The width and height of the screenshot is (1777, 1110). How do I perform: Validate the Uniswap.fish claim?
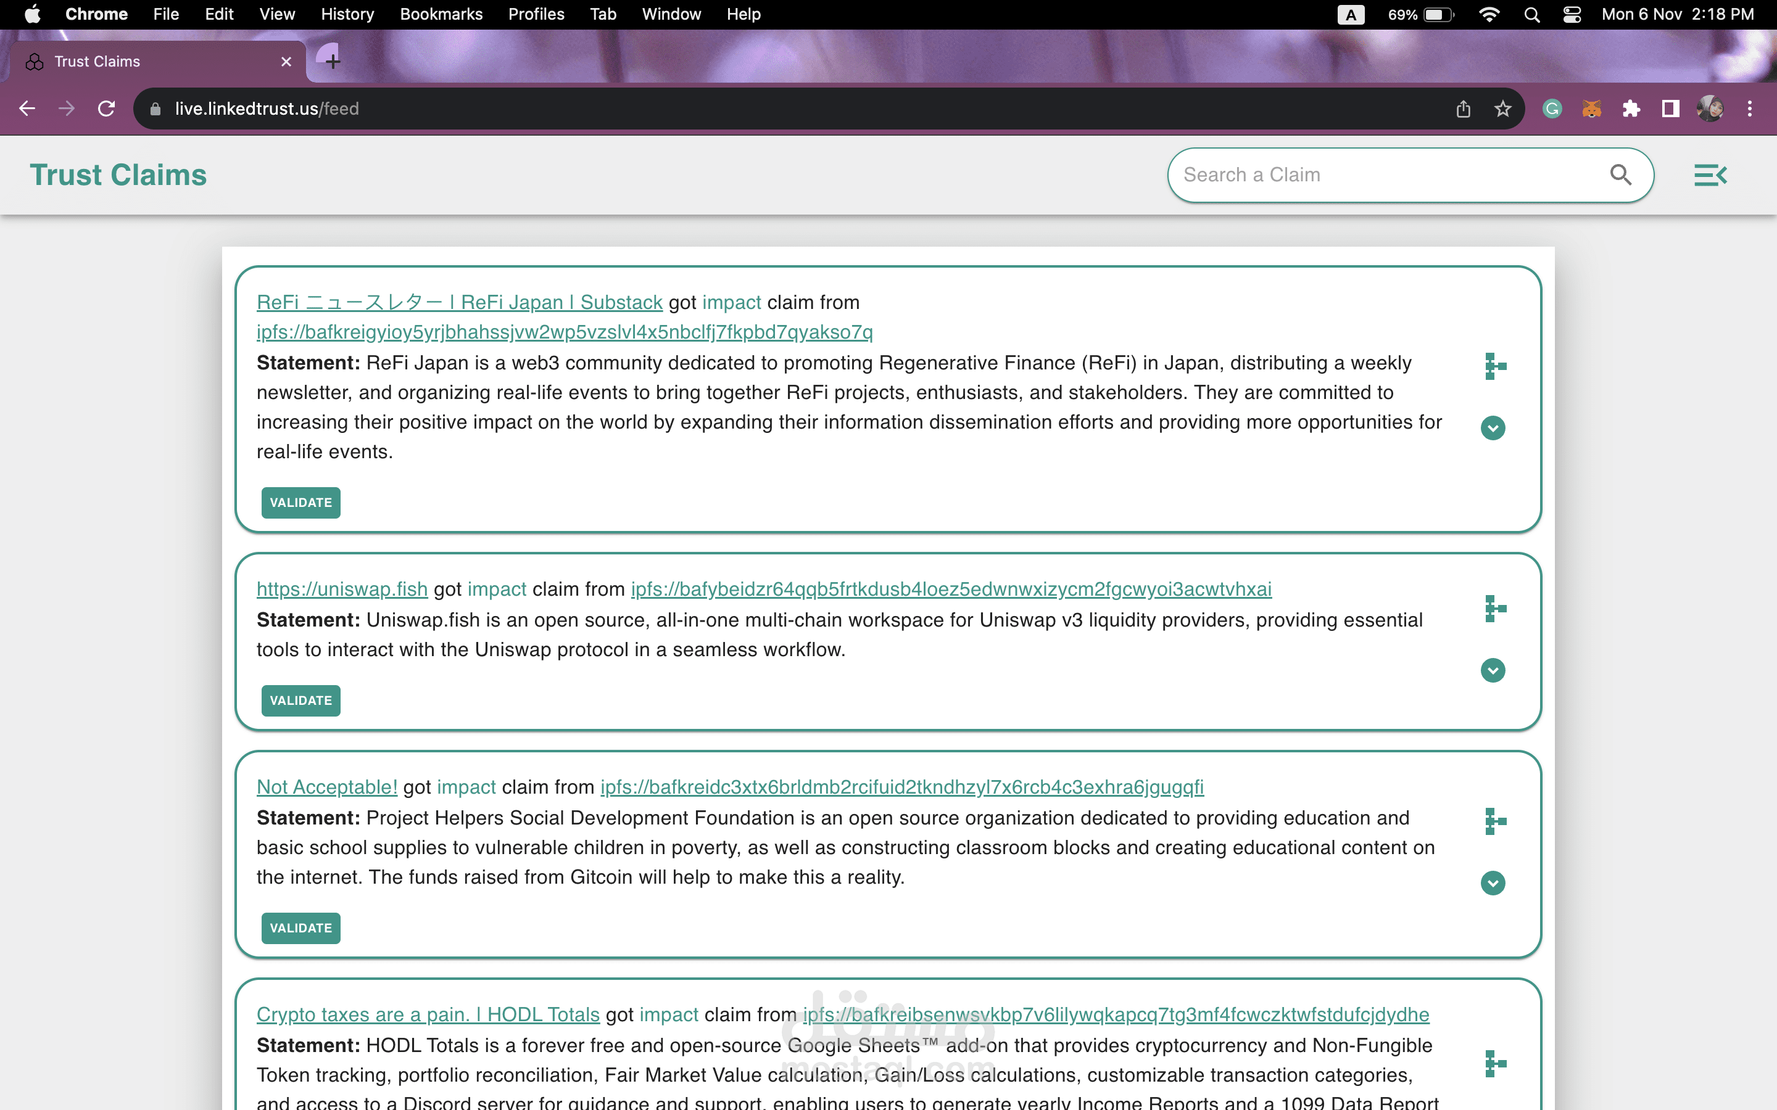pyautogui.click(x=301, y=701)
